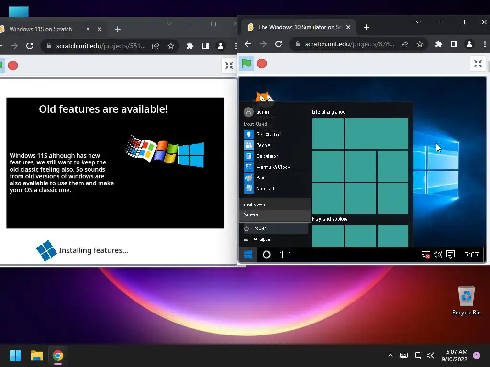Viewport: 490px width, 367px height.
Task: Open profile menu in left Chrome window
Action: [220, 46]
